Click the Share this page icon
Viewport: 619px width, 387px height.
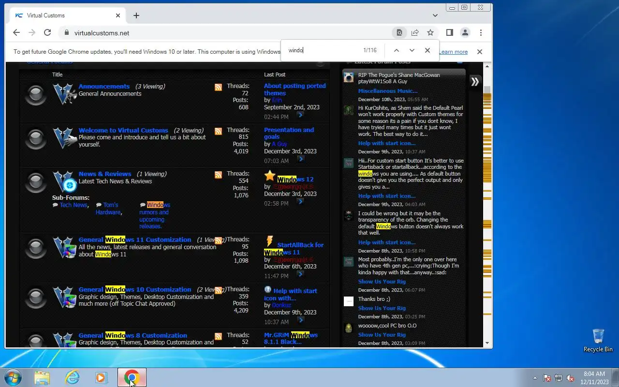point(415,33)
